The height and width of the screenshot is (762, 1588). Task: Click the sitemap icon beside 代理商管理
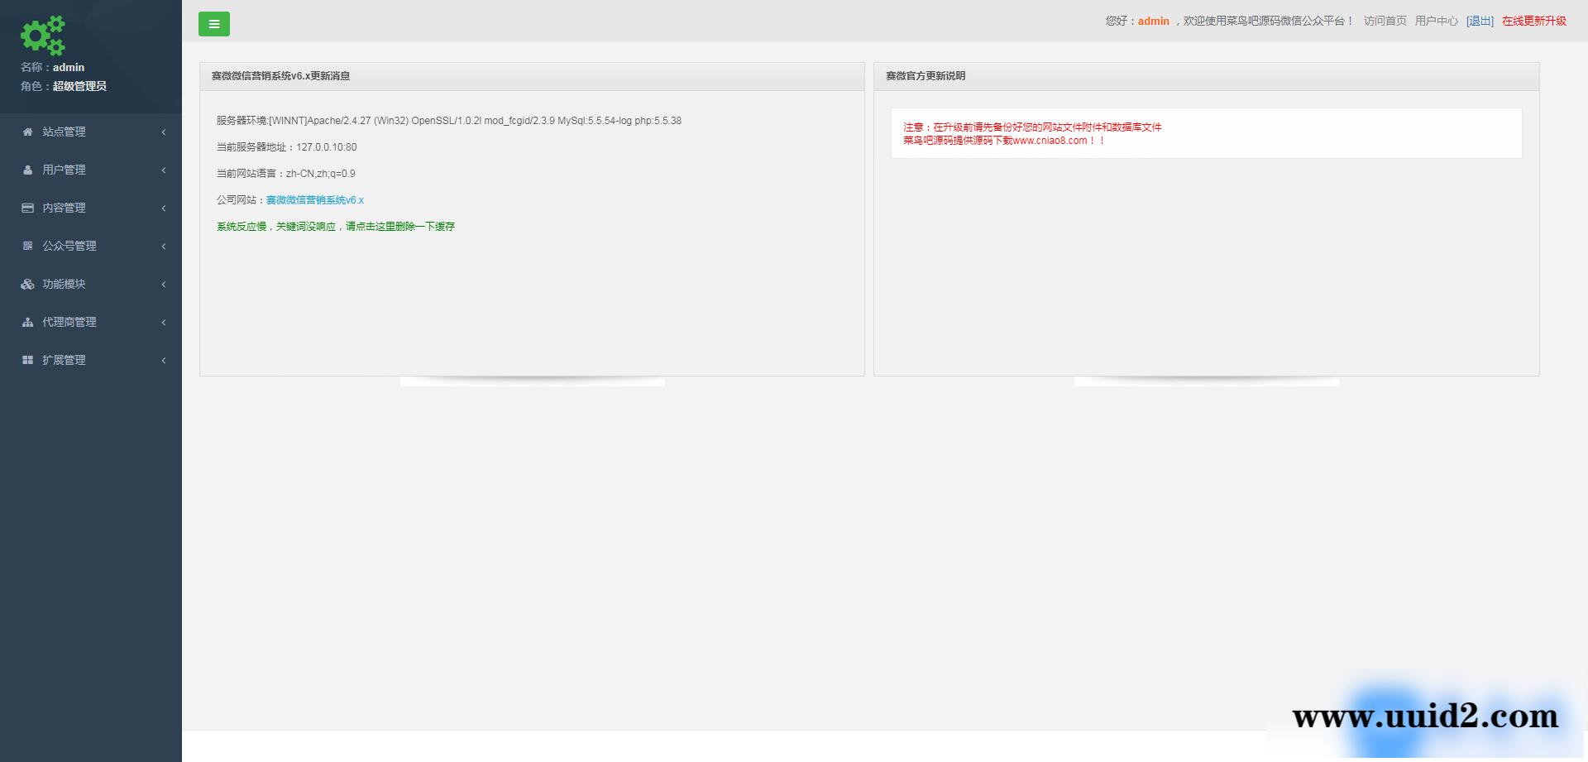pyautogui.click(x=27, y=322)
